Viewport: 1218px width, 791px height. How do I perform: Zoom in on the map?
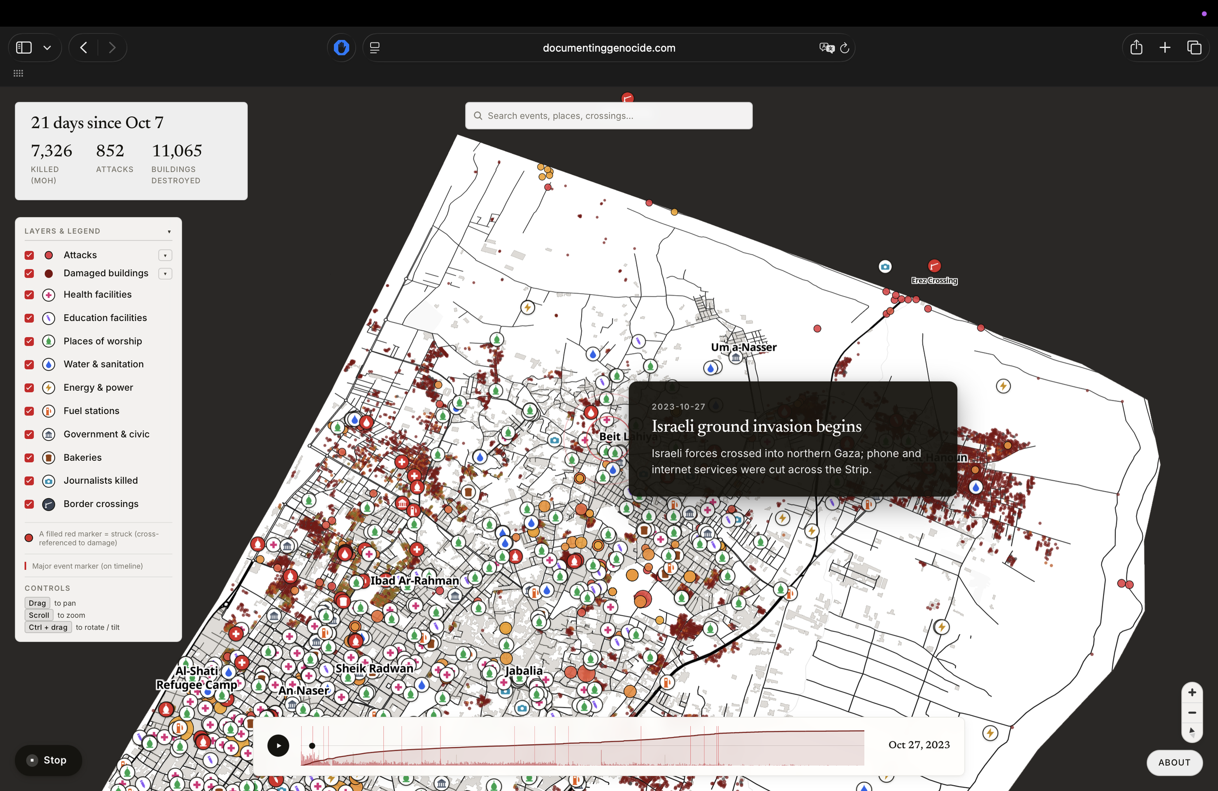[1192, 692]
